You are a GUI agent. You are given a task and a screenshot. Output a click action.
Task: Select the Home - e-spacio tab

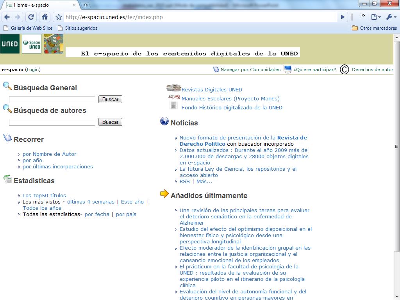coord(41,5)
